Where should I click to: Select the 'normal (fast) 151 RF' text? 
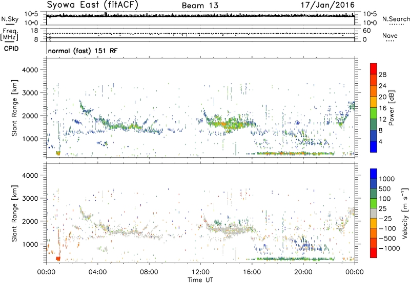coord(83,51)
